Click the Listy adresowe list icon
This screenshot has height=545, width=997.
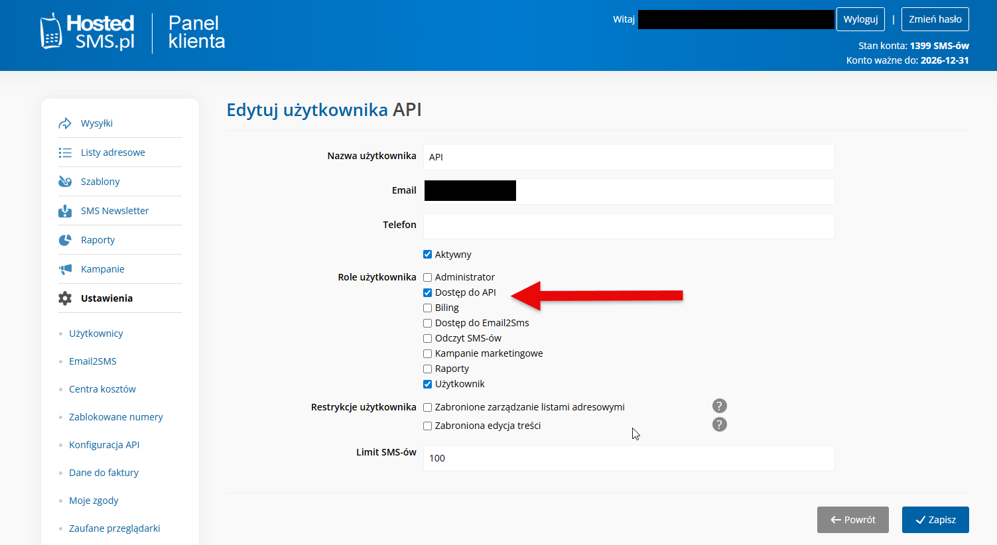65,152
